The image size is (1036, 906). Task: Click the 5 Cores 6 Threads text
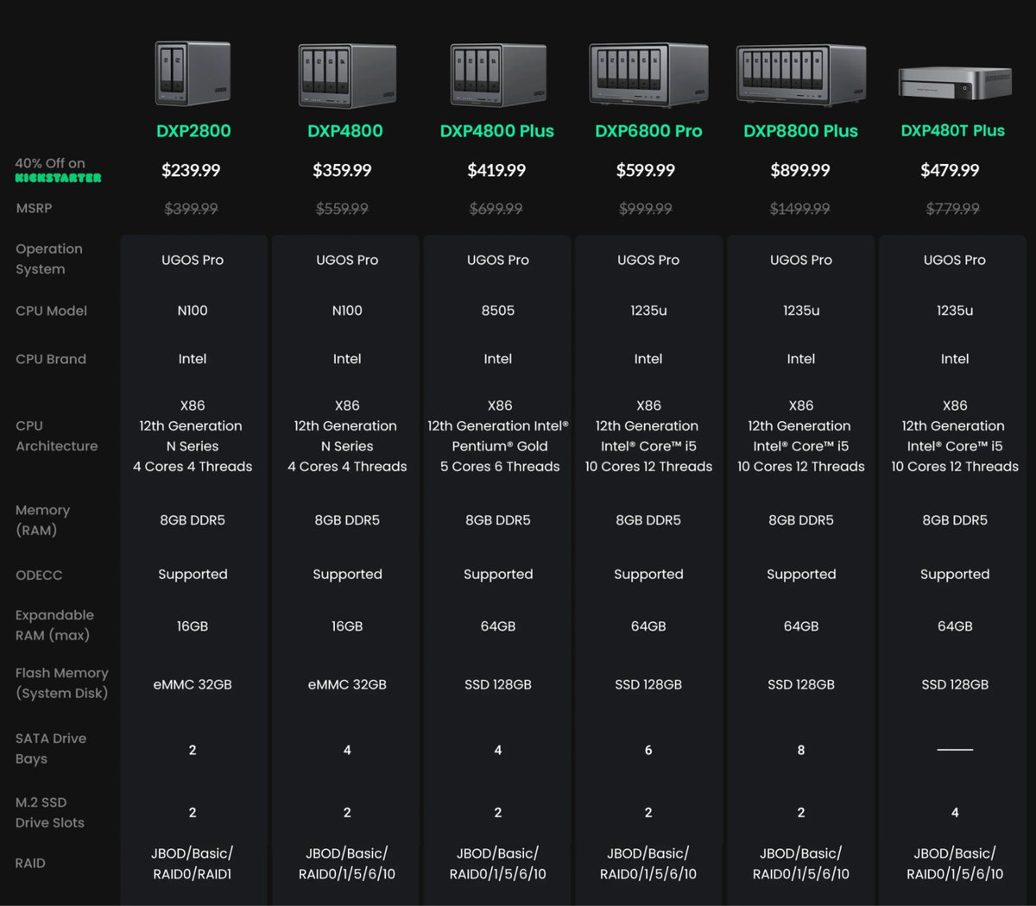[500, 467]
